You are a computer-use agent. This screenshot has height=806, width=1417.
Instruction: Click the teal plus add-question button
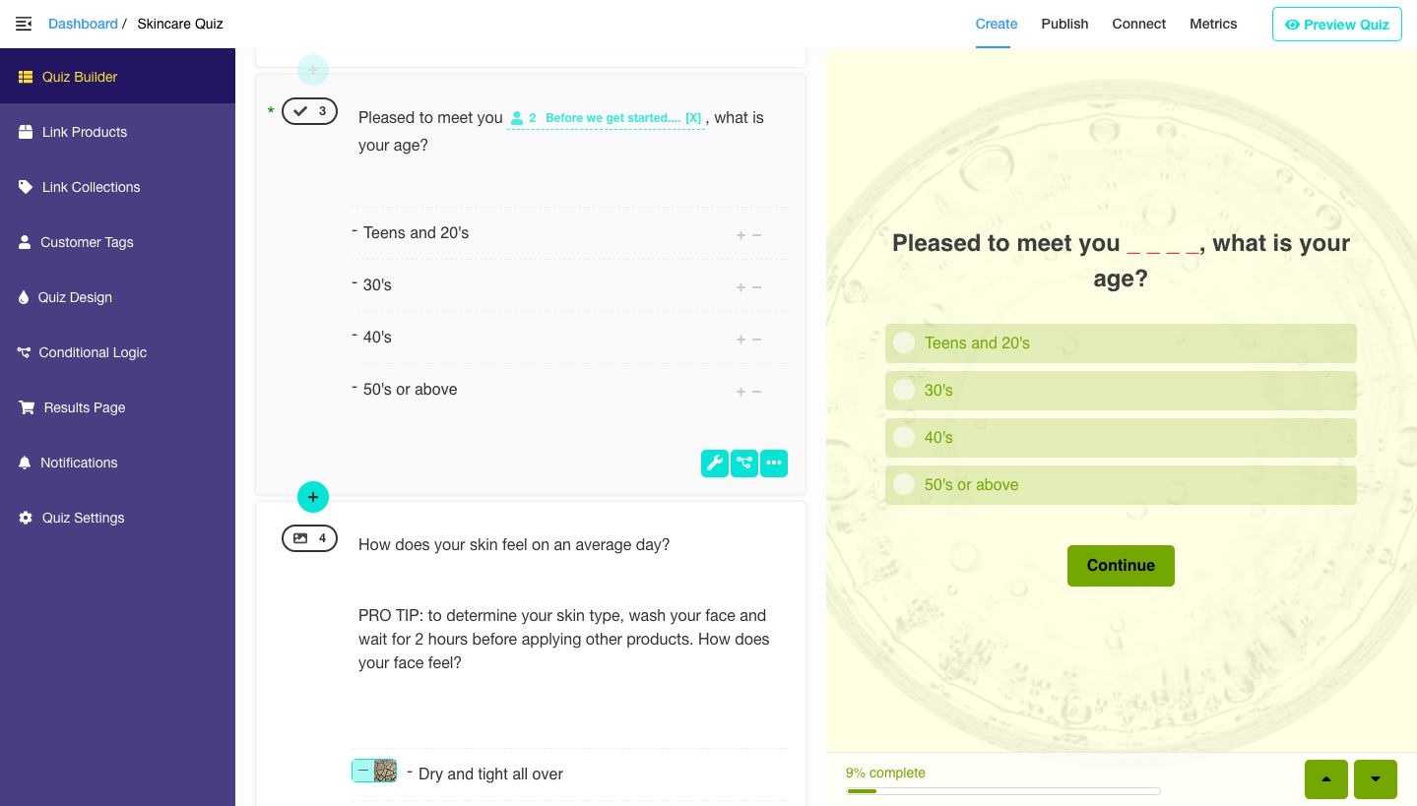313,497
